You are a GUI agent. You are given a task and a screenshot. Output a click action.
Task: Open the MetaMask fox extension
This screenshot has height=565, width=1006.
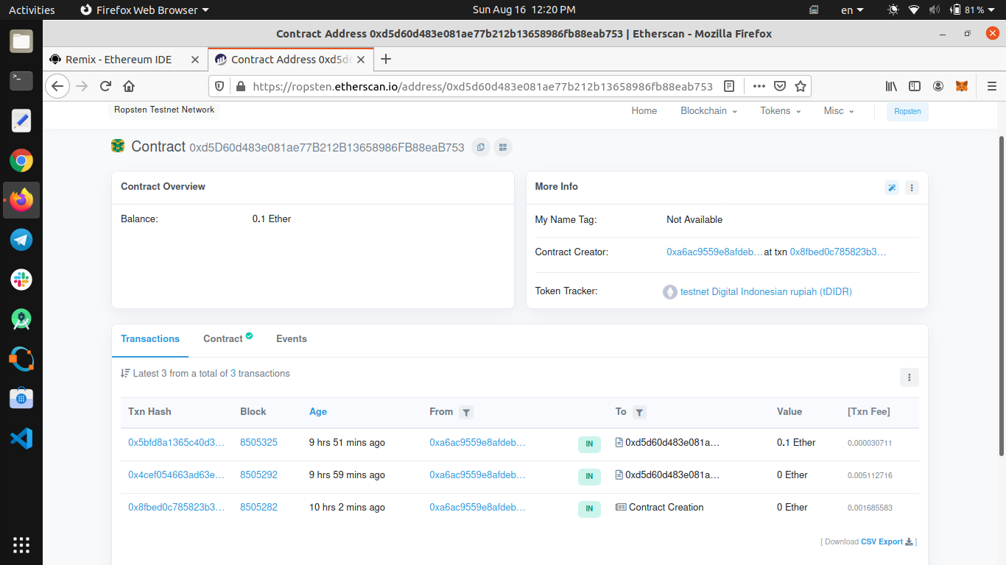(x=962, y=86)
